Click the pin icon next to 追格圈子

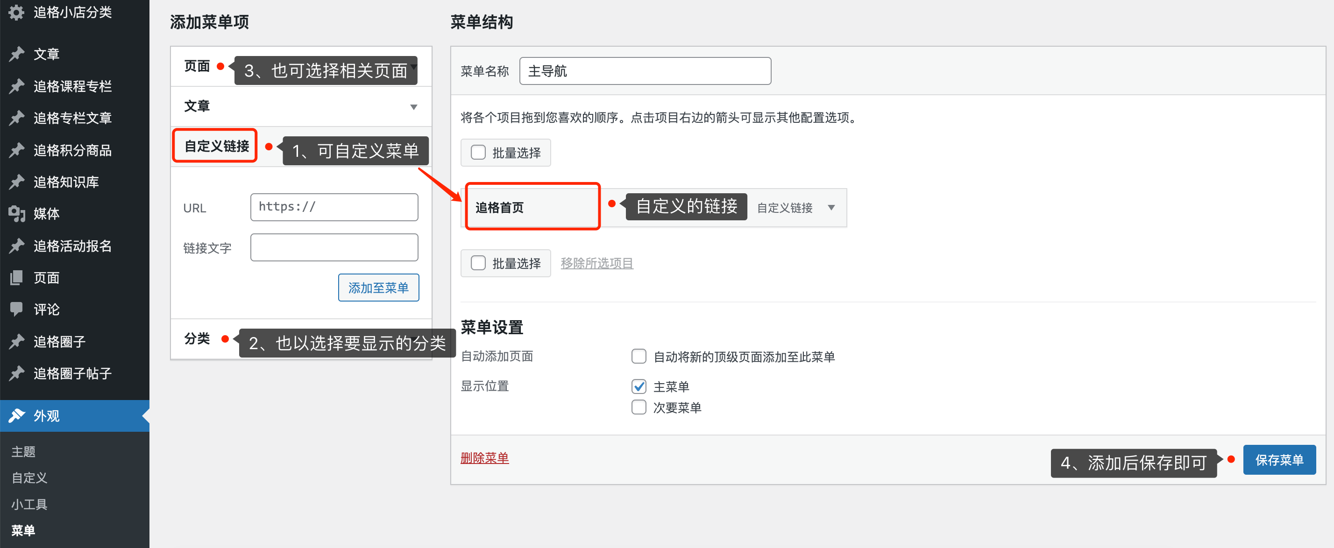pyautogui.click(x=16, y=342)
